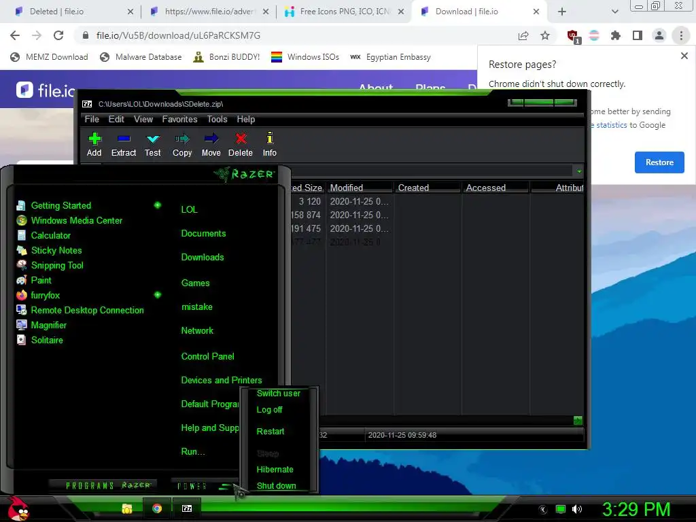This screenshot has width=696, height=522.
Task: Click the volume speaker tray icon
Action: pyautogui.click(x=577, y=509)
